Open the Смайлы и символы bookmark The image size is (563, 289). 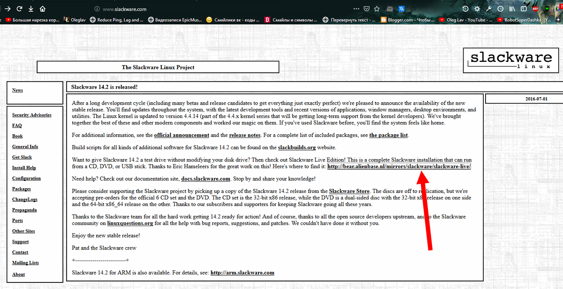291,20
